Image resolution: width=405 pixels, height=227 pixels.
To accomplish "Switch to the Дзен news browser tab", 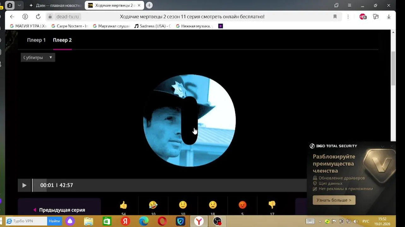I will pyautogui.click(x=55, y=5).
